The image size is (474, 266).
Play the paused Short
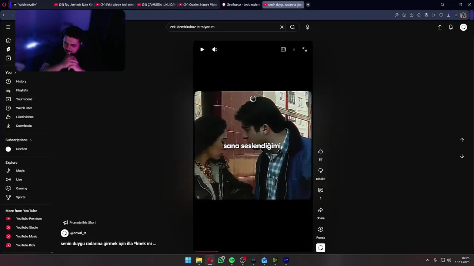coord(202,50)
